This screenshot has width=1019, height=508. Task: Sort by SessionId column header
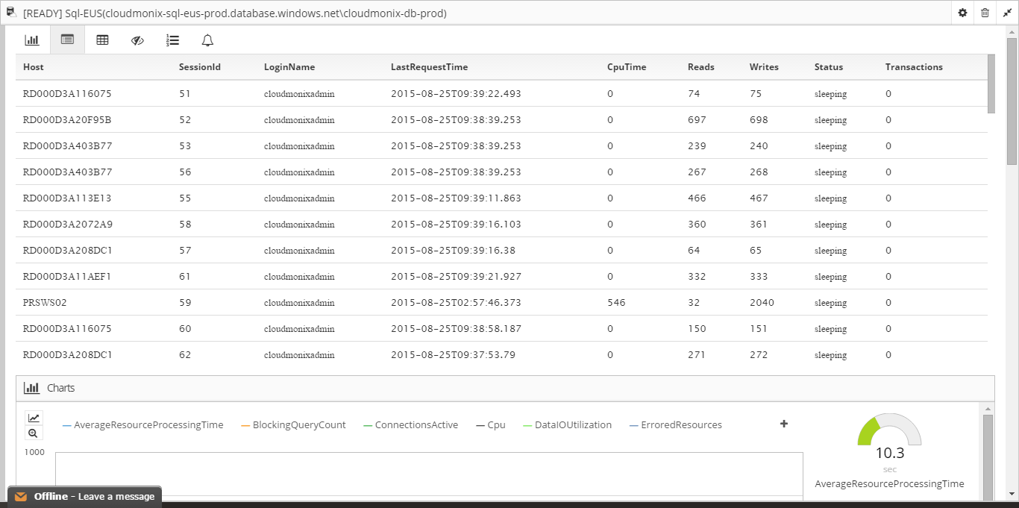coord(200,67)
